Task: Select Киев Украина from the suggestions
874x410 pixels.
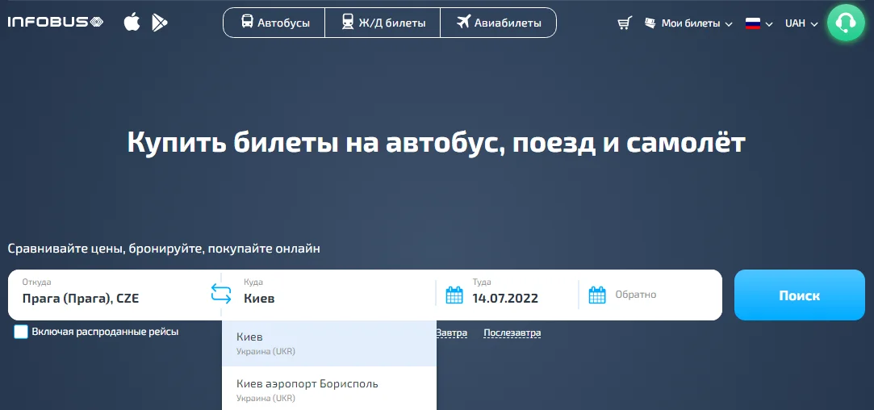Action: coord(329,343)
